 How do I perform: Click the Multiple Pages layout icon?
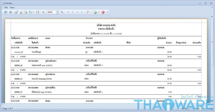[x=88, y=12]
